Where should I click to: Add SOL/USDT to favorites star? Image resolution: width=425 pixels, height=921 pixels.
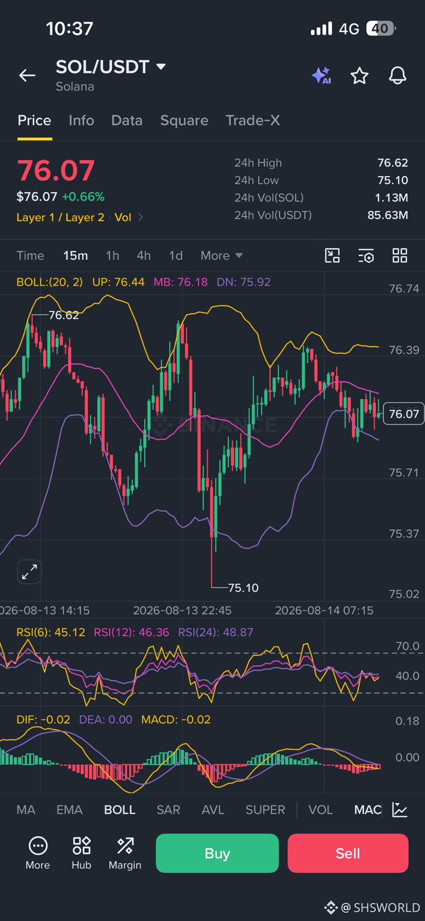[359, 76]
